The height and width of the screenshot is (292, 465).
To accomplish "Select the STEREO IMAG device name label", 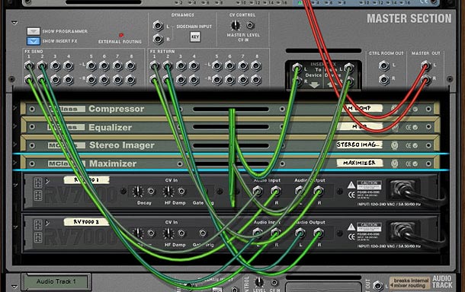I will 360,144.
